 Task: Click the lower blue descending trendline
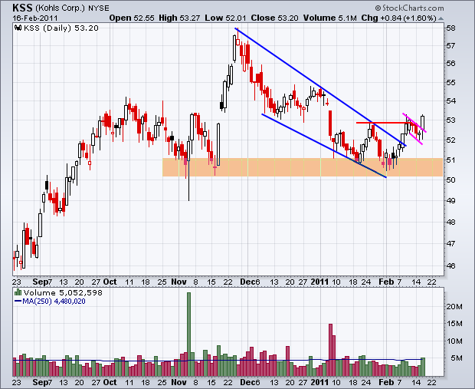click(324, 146)
